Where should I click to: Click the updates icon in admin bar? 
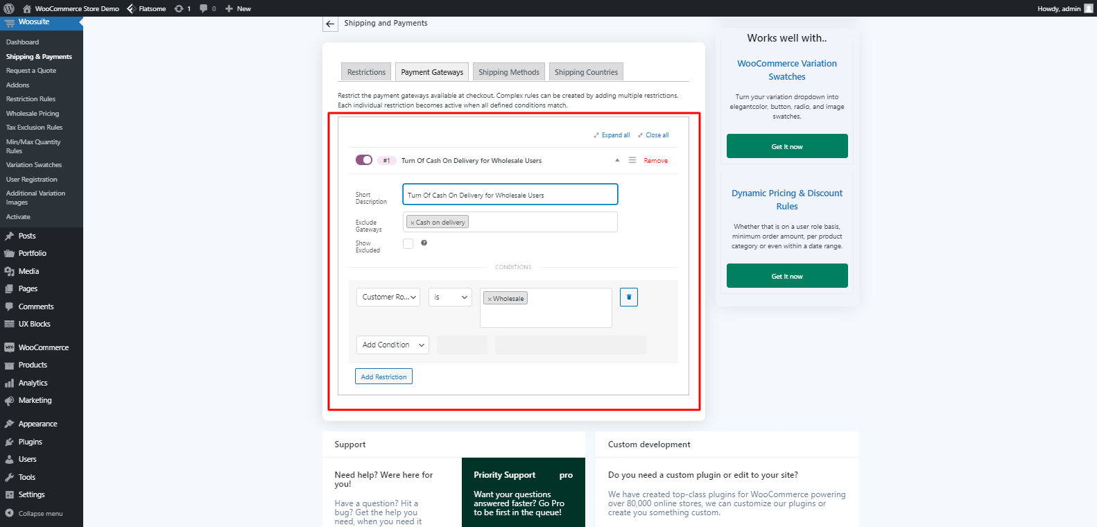[x=179, y=8]
